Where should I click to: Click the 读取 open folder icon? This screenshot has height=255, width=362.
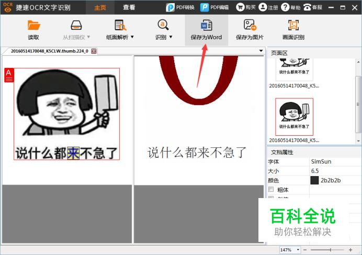[x=33, y=26]
